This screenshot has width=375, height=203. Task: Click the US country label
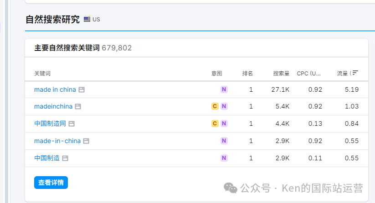[x=96, y=19]
